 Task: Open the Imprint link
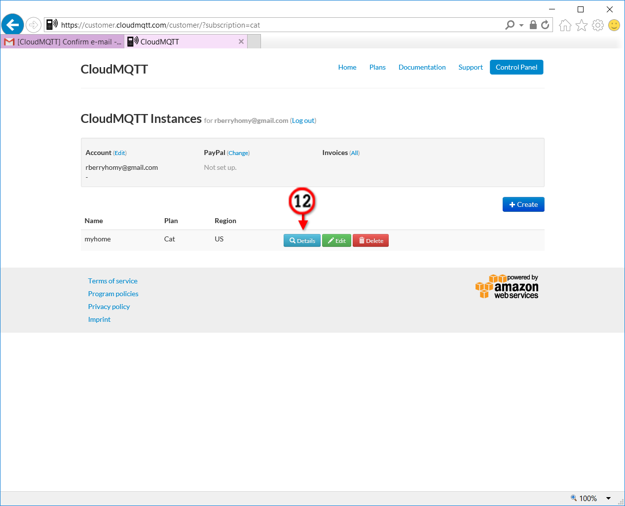tap(99, 319)
